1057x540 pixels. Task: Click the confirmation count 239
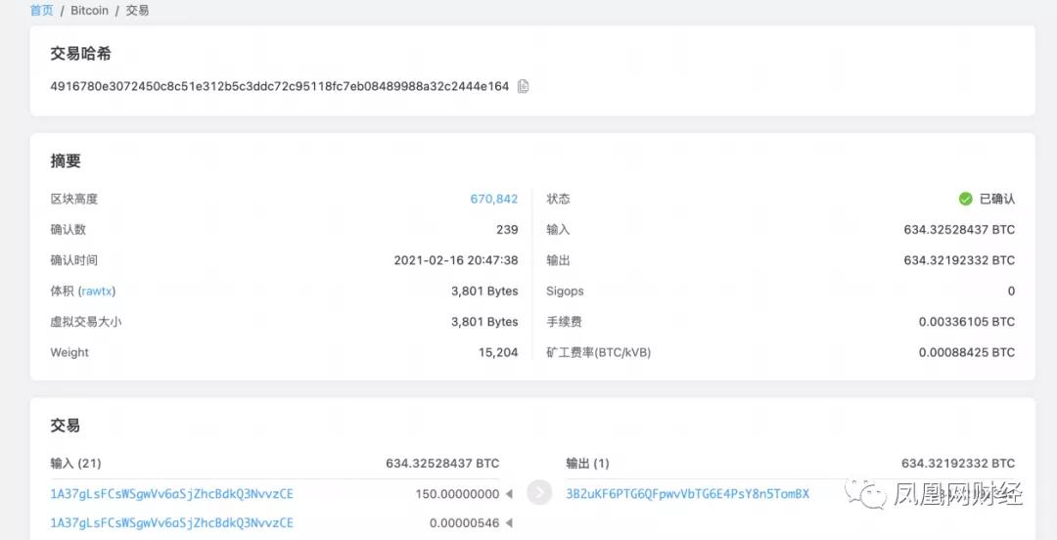pyautogui.click(x=507, y=230)
